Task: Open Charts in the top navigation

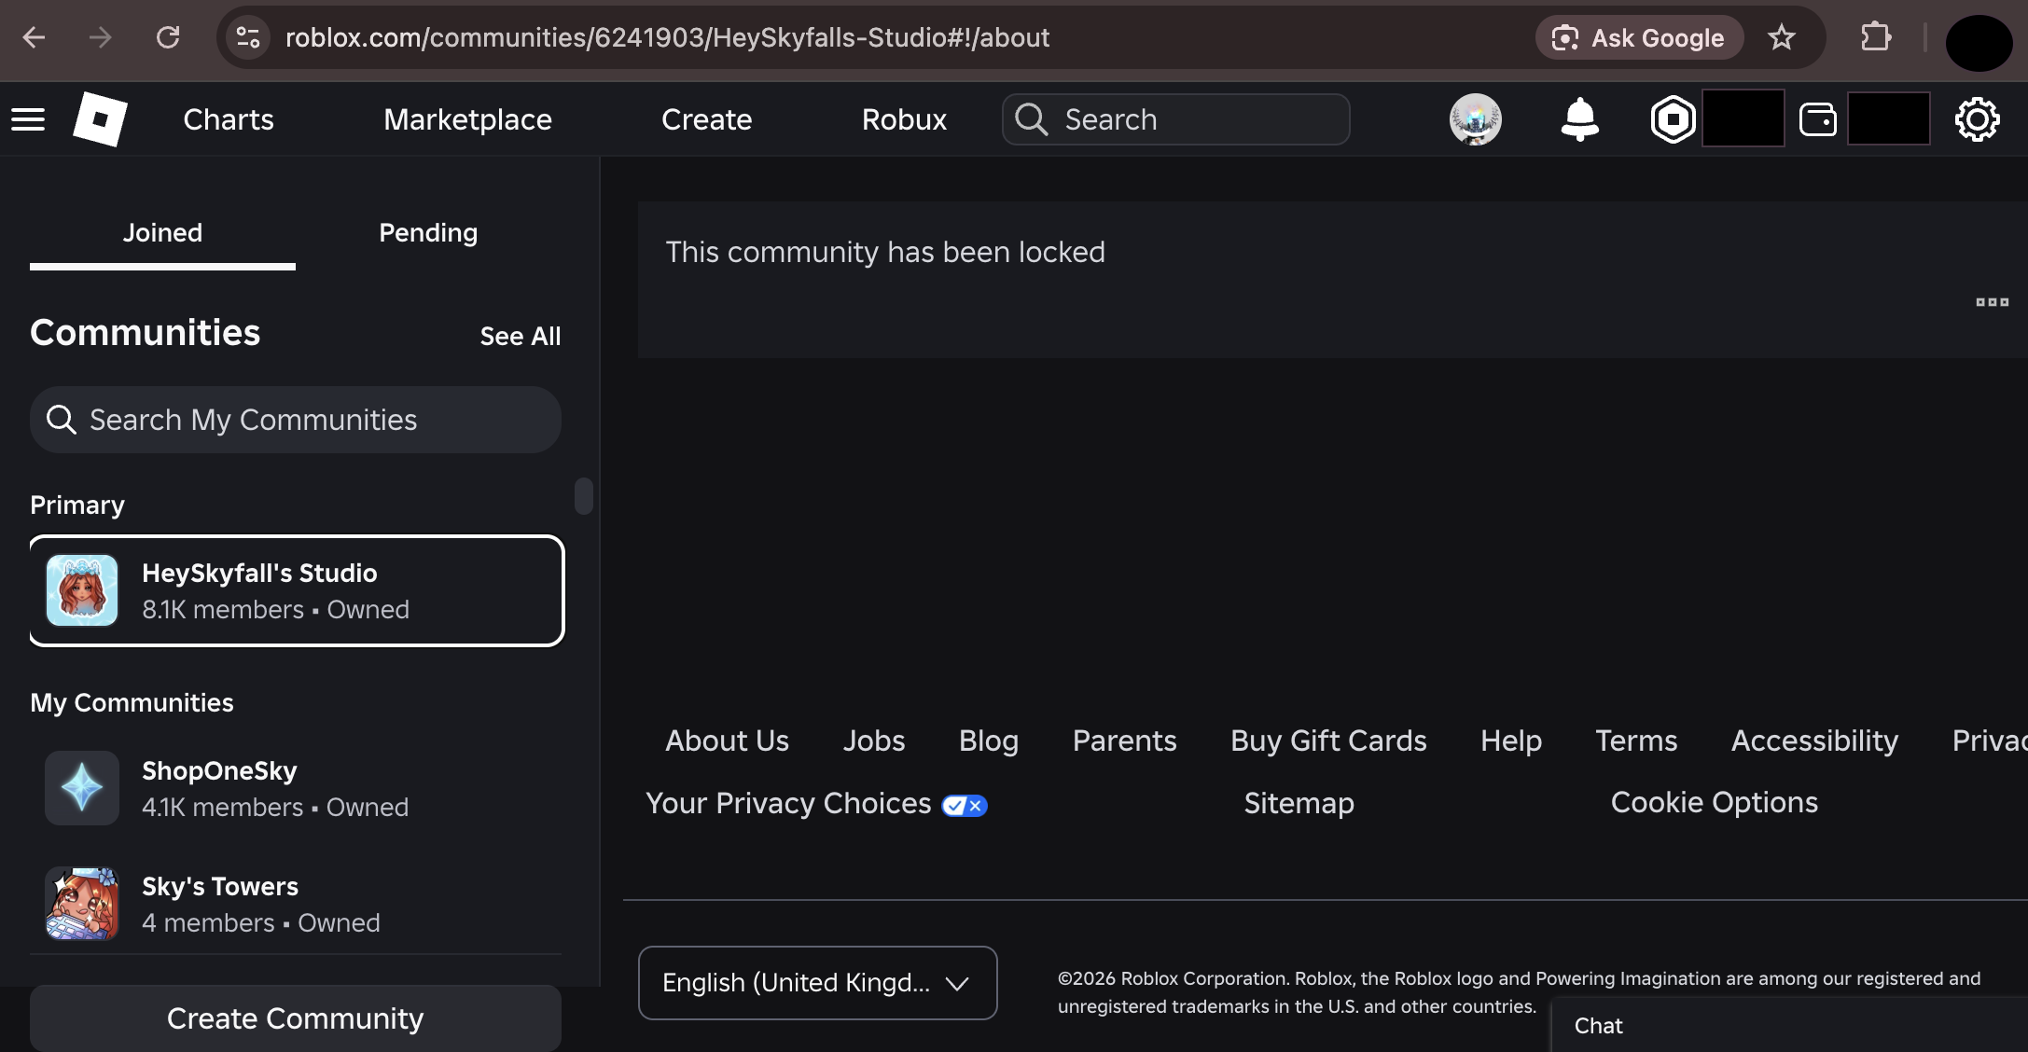Action: point(229,119)
